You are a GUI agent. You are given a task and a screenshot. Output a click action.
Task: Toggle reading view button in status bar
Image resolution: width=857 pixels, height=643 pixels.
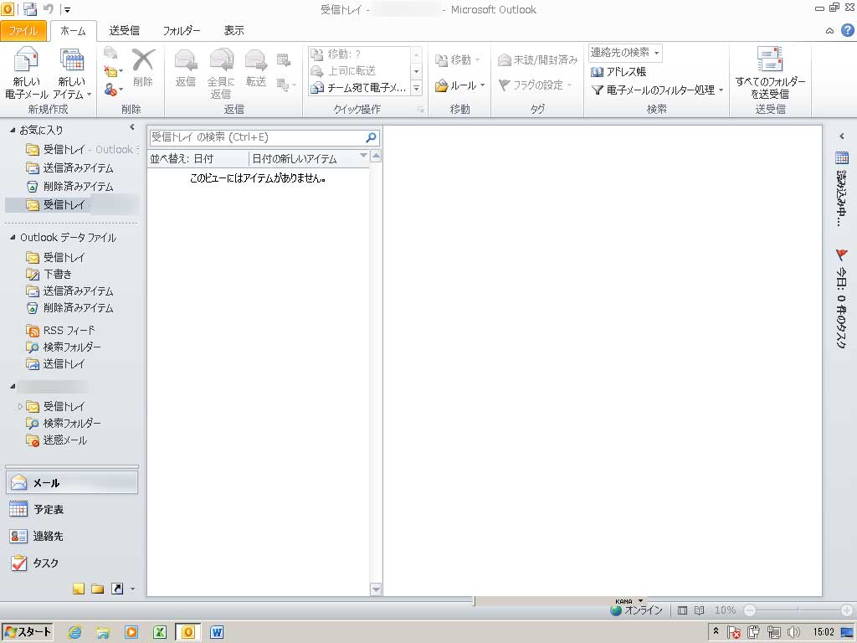point(700,610)
